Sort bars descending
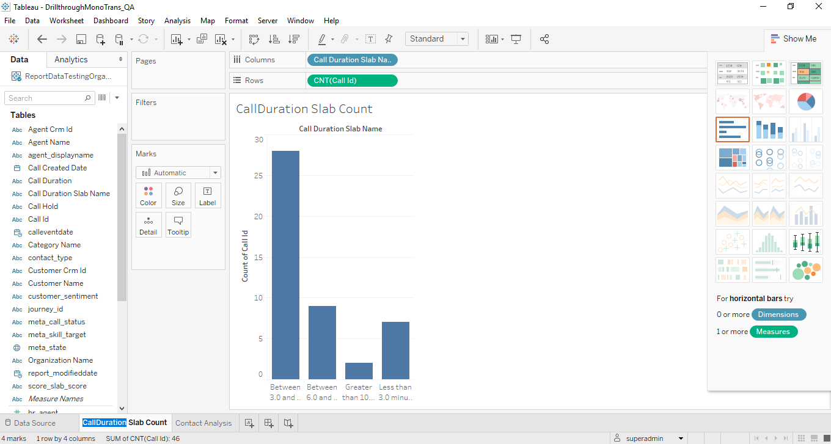The height and width of the screenshot is (444, 831). tap(294, 39)
